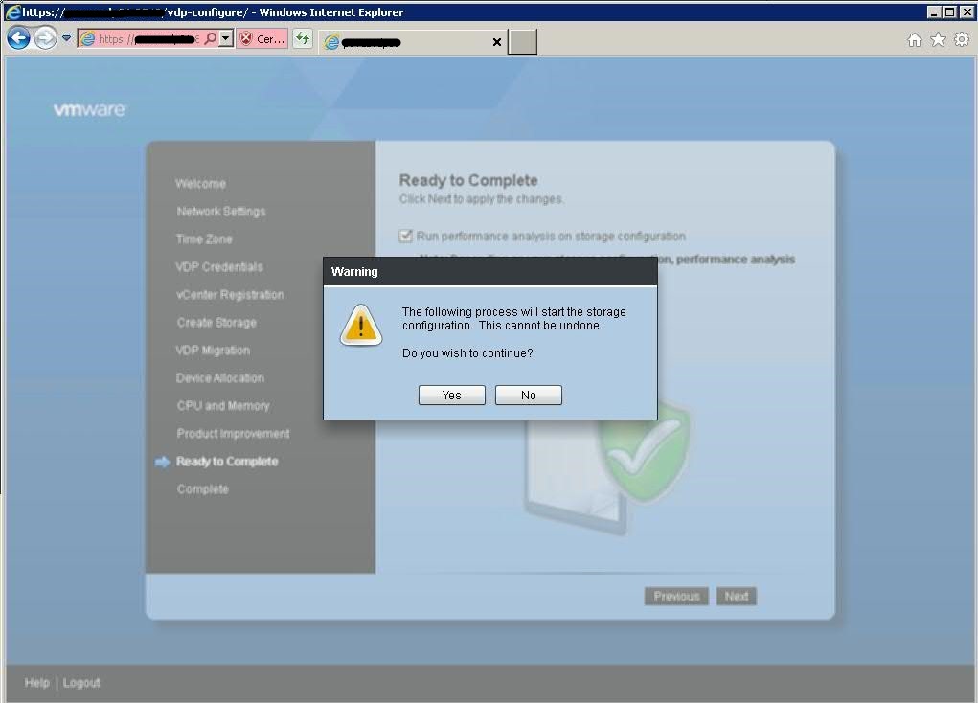Select Product Improvement wizard step
Image resolution: width=978 pixels, height=703 pixels.
pyautogui.click(x=233, y=434)
